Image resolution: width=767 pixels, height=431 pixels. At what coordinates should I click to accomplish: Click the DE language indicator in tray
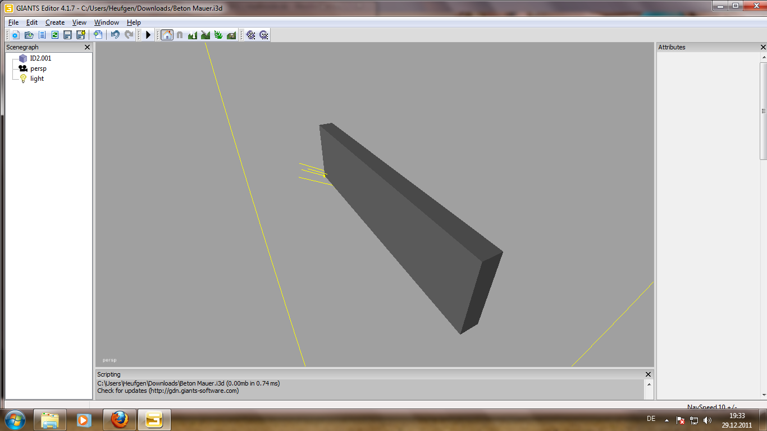tap(651, 419)
